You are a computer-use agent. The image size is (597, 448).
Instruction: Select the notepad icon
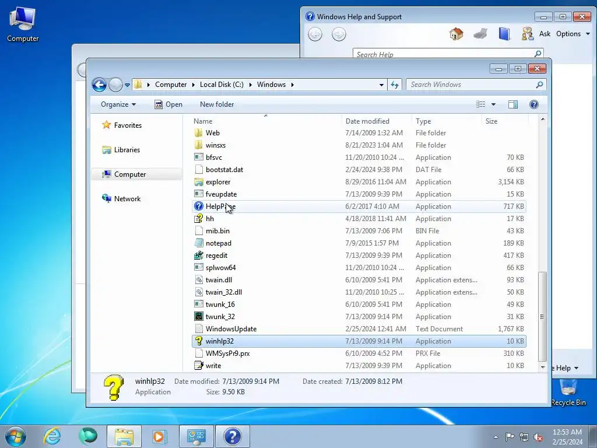point(198,243)
